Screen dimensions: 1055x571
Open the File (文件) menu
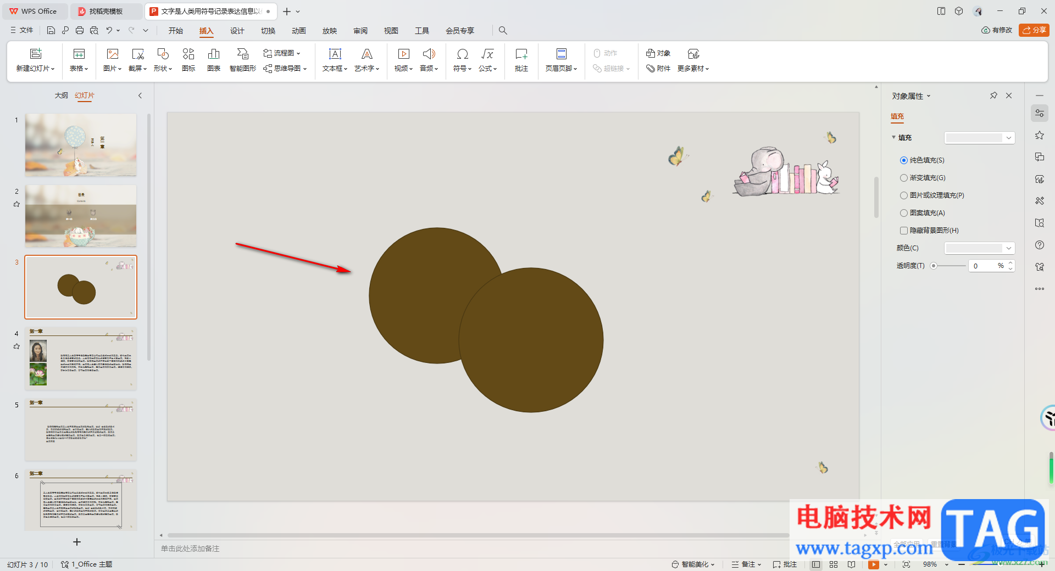tap(22, 30)
